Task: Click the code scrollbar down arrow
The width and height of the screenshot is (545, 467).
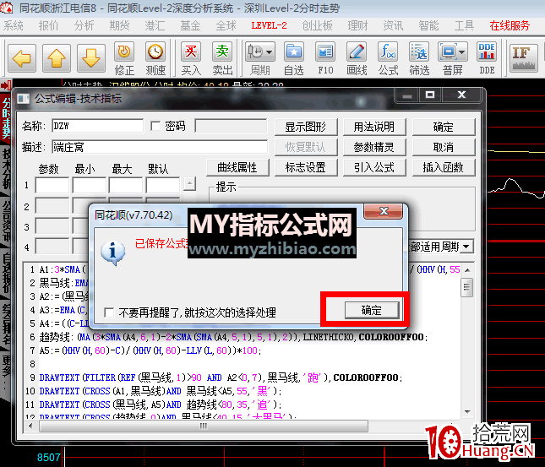Action: (x=467, y=412)
